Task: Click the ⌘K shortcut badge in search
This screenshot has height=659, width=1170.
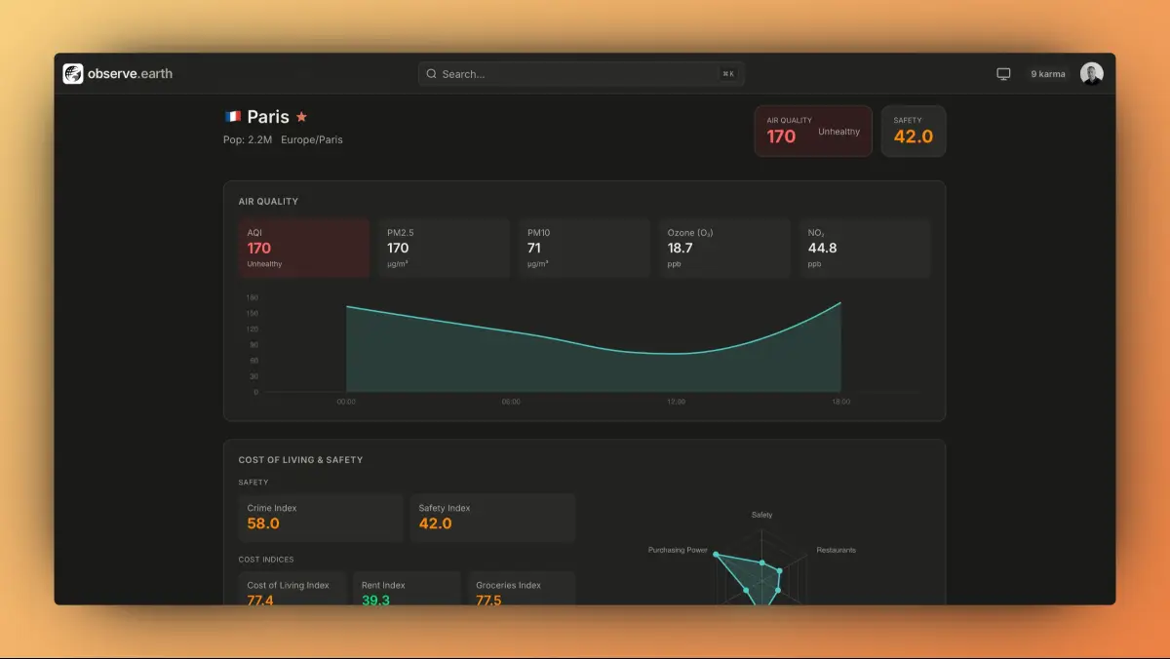Action: [728, 74]
